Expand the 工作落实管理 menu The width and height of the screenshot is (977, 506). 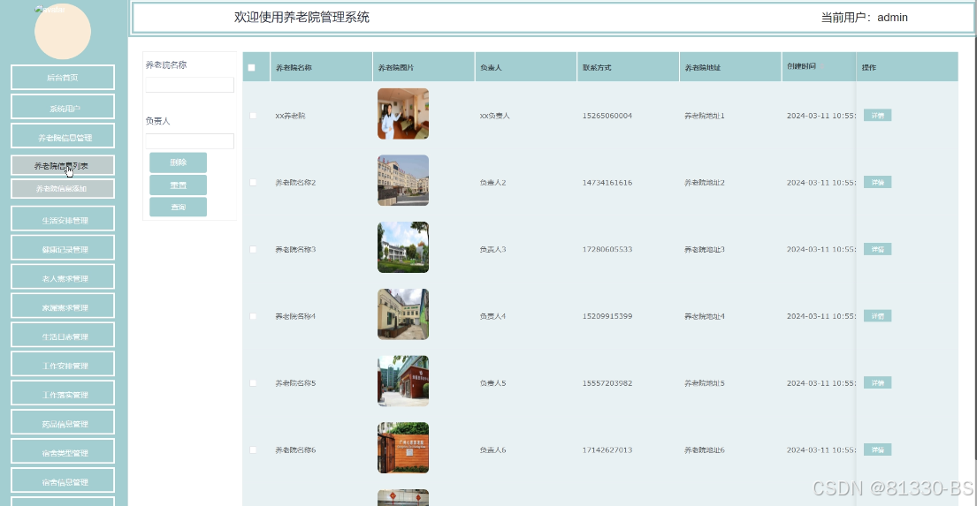pyautogui.click(x=62, y=393)
